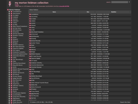Open [Collection CUICATL] folder in the table

[37, 63]
